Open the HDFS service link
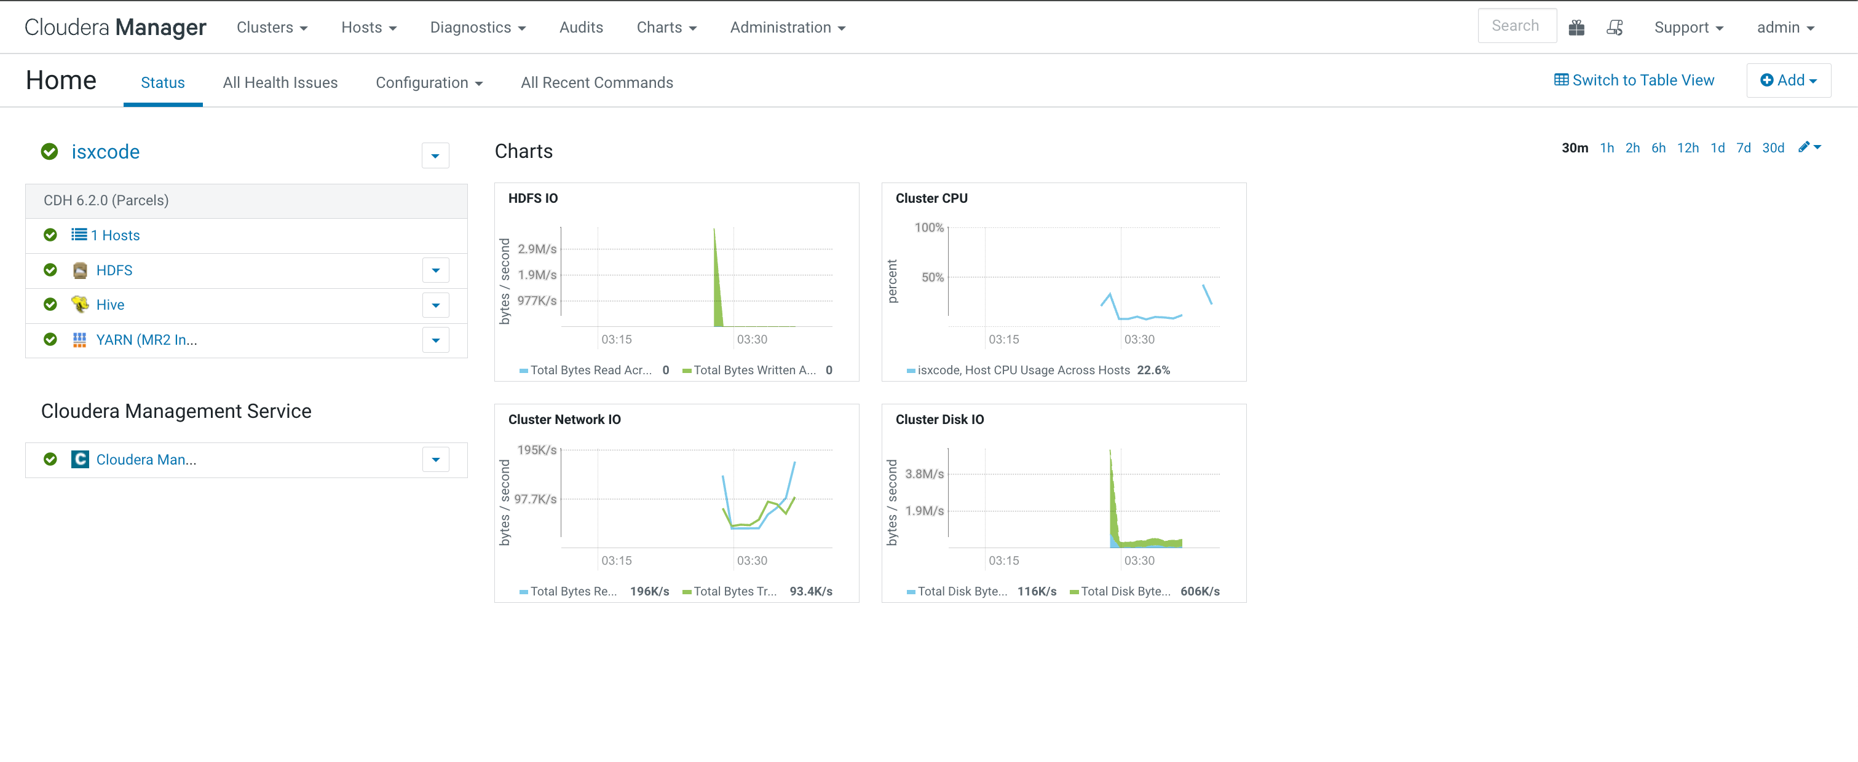The height and width of the screenshot is (762, 1858). click(x=114, y=270)
